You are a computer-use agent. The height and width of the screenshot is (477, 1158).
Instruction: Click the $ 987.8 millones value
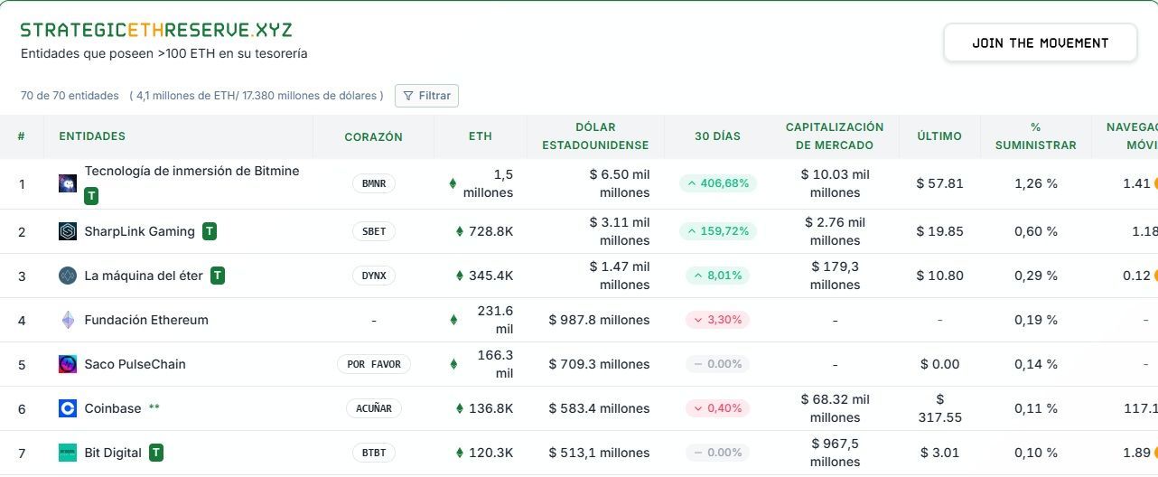click(x=599, y=320)
